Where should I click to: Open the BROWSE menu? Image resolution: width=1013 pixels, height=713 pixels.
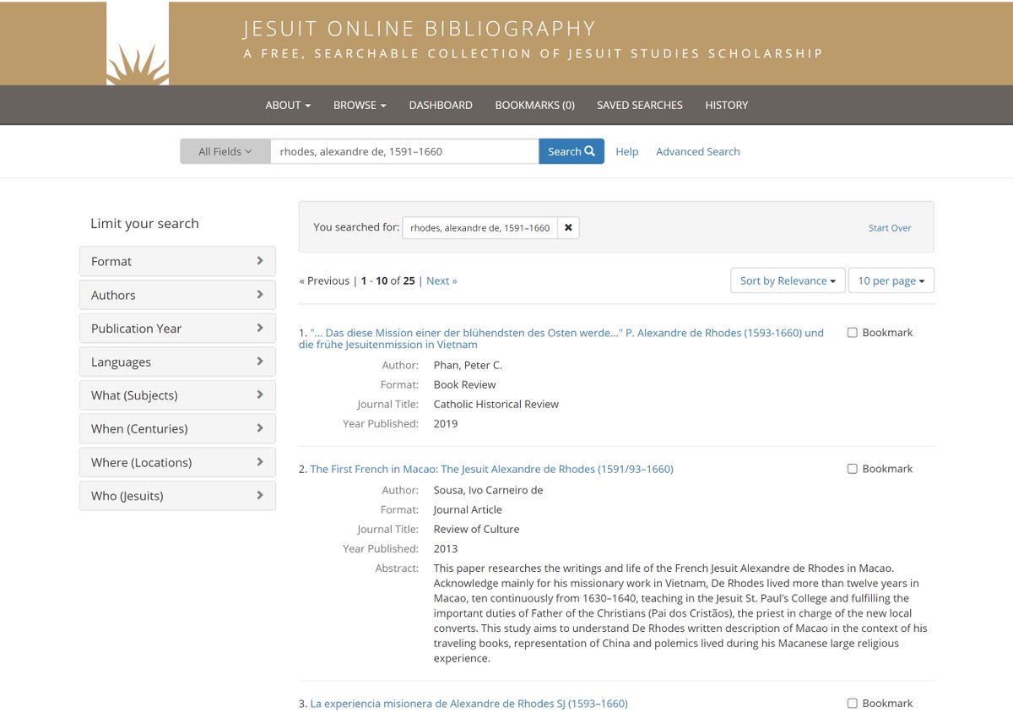[359, 105]
